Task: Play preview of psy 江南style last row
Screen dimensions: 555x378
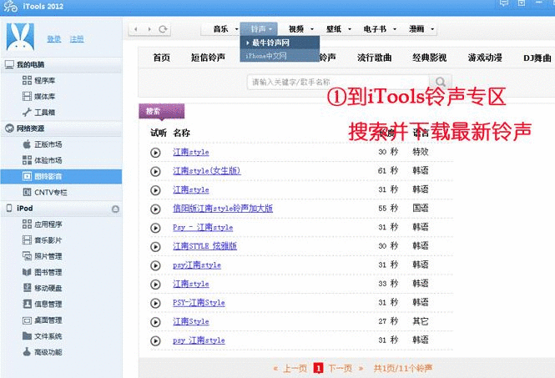Action: [x=155, y=340]
